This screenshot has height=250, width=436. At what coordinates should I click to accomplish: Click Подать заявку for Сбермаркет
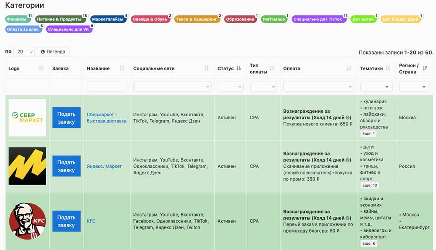coord(66,118)
